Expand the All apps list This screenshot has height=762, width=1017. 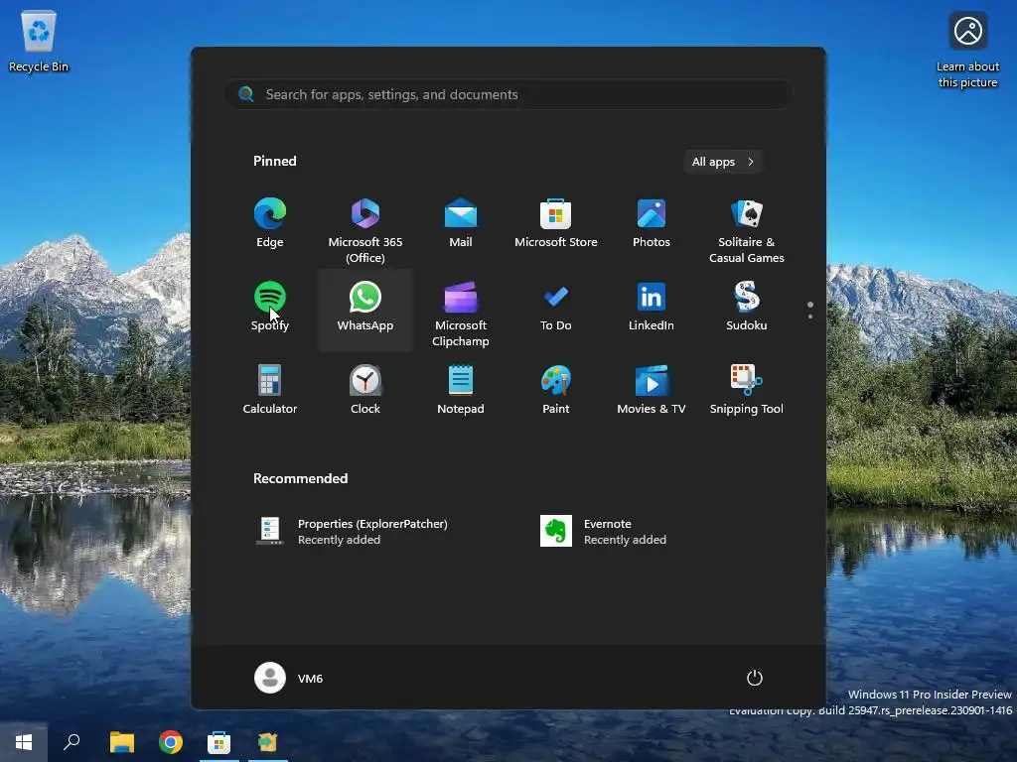723,162
